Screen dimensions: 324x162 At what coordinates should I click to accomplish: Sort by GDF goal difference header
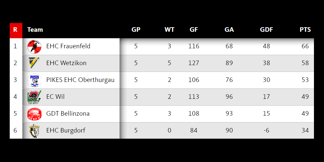pos(266,30)
